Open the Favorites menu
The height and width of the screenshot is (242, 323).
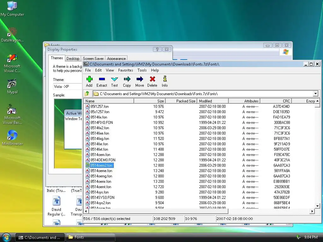126,70
